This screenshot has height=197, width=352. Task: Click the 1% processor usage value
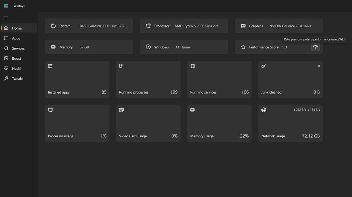pos(103,136)
